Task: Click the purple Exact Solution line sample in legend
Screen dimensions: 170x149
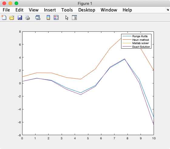Action: pos(127,47)
